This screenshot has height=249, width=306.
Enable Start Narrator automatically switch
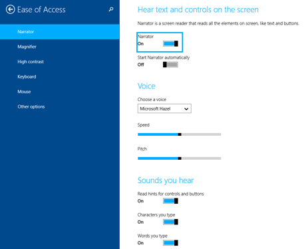[170, 65]
